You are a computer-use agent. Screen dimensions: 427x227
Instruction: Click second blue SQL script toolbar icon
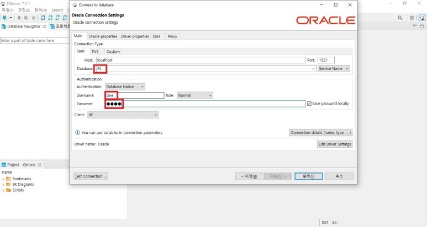(x=50, y=18)
